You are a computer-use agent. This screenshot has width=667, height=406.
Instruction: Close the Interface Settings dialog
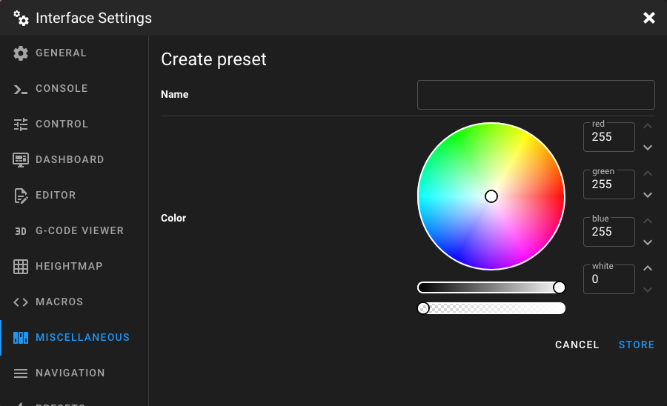point(648,18)
